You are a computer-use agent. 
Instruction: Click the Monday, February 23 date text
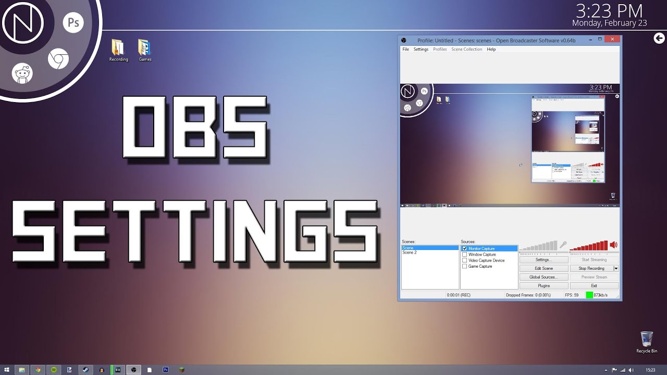[610, 23]
